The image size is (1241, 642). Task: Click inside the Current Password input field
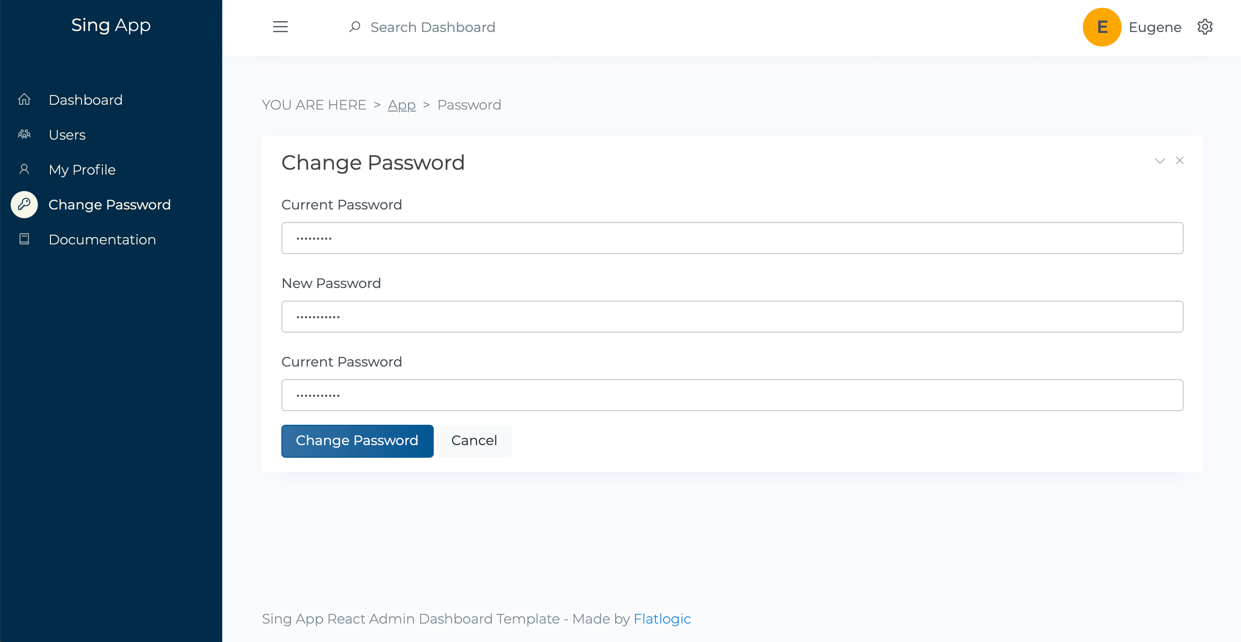[733, 238]
